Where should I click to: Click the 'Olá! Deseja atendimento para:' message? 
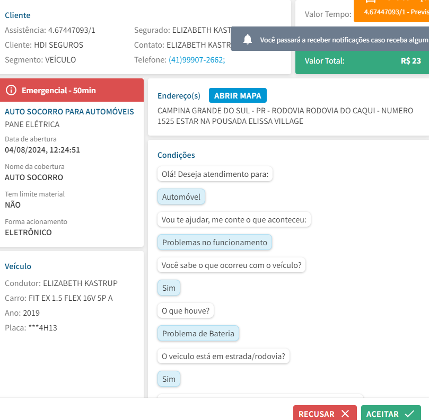(x=215, y=174)
